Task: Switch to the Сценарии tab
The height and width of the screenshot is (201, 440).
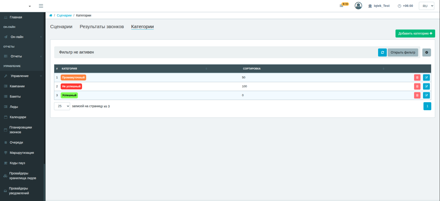Action: [x=61, y=27]
